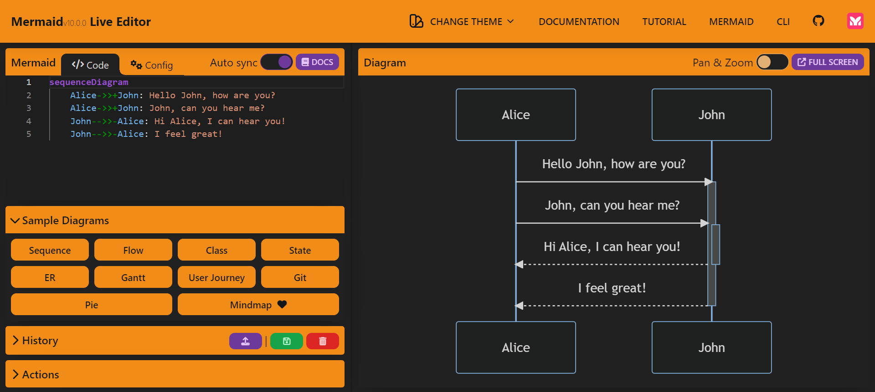Click code line 'John, can you hear me?'
875x392 pixels.
click(167, 108)
